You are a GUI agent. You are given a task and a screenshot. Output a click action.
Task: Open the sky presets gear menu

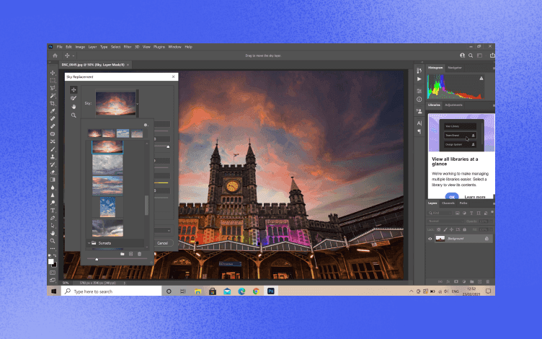[146, 125]
